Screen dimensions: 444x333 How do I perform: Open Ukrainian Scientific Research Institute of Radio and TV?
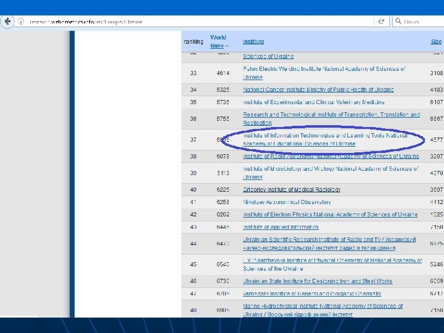point(329,244)
